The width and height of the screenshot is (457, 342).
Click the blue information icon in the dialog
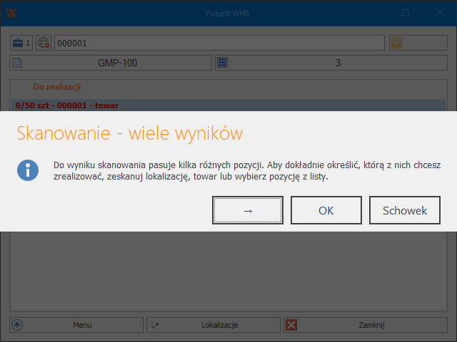(29, 171)
